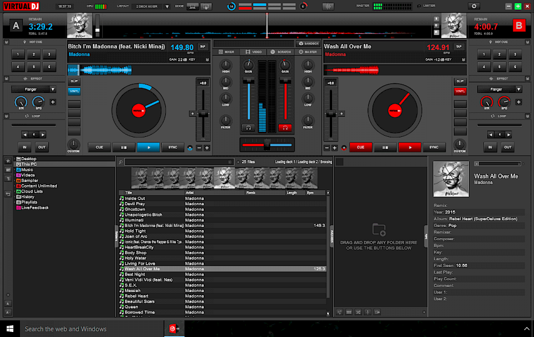Select the Playlists folder in tree

coord(29,202)
